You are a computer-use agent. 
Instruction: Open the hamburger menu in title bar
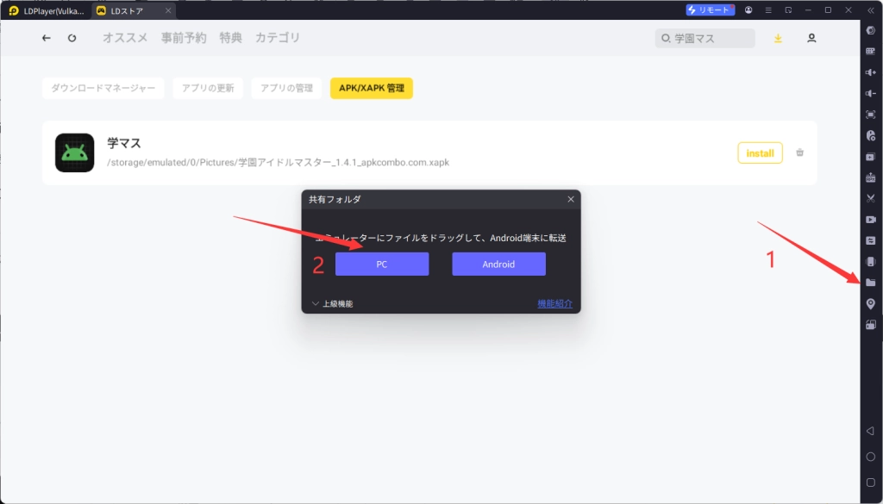768,10
